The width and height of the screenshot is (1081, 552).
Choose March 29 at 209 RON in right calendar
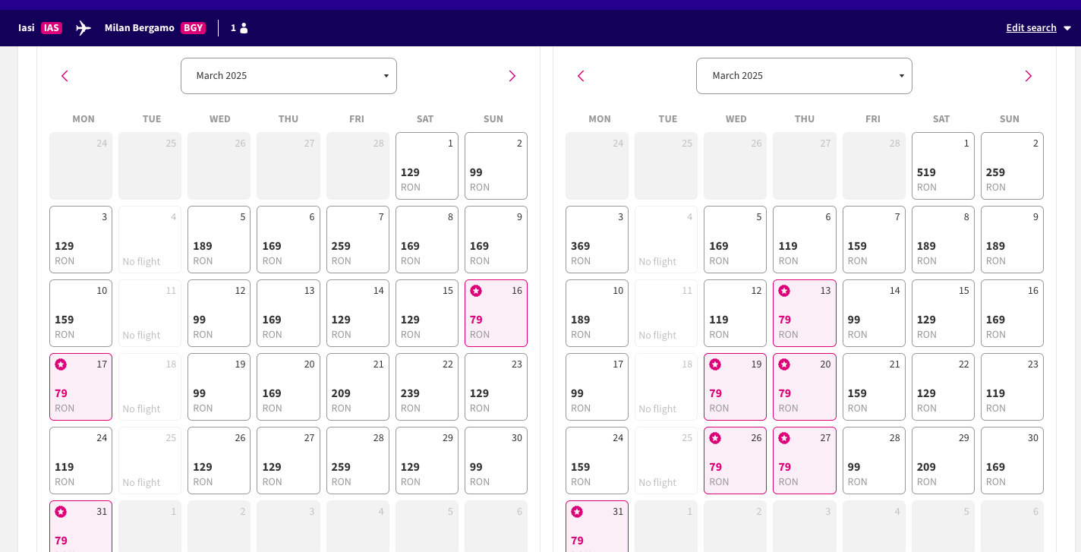pos(943,461)
